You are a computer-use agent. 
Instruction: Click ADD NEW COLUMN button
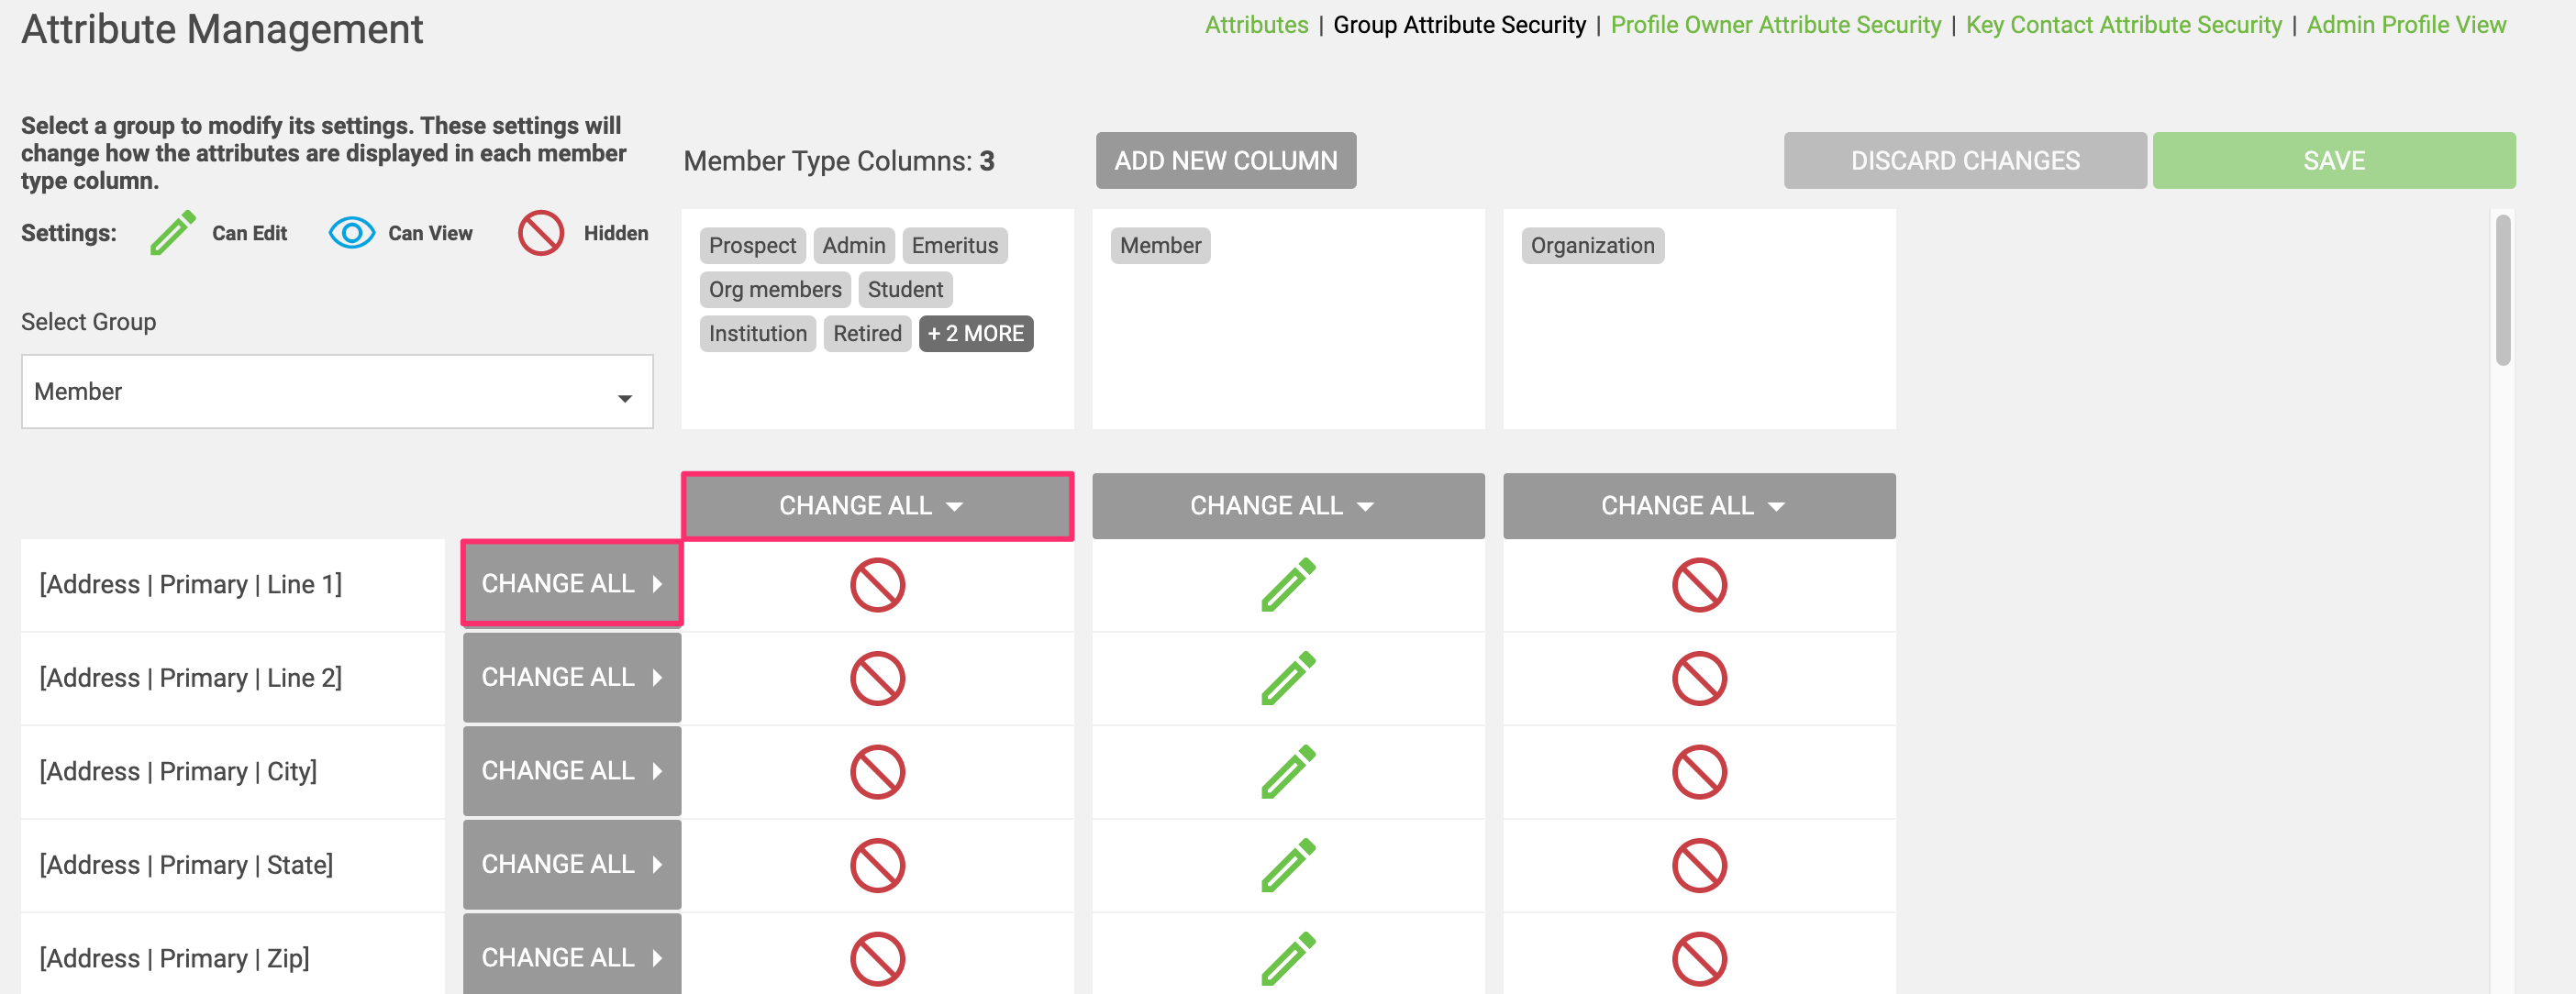(1226, 161)
